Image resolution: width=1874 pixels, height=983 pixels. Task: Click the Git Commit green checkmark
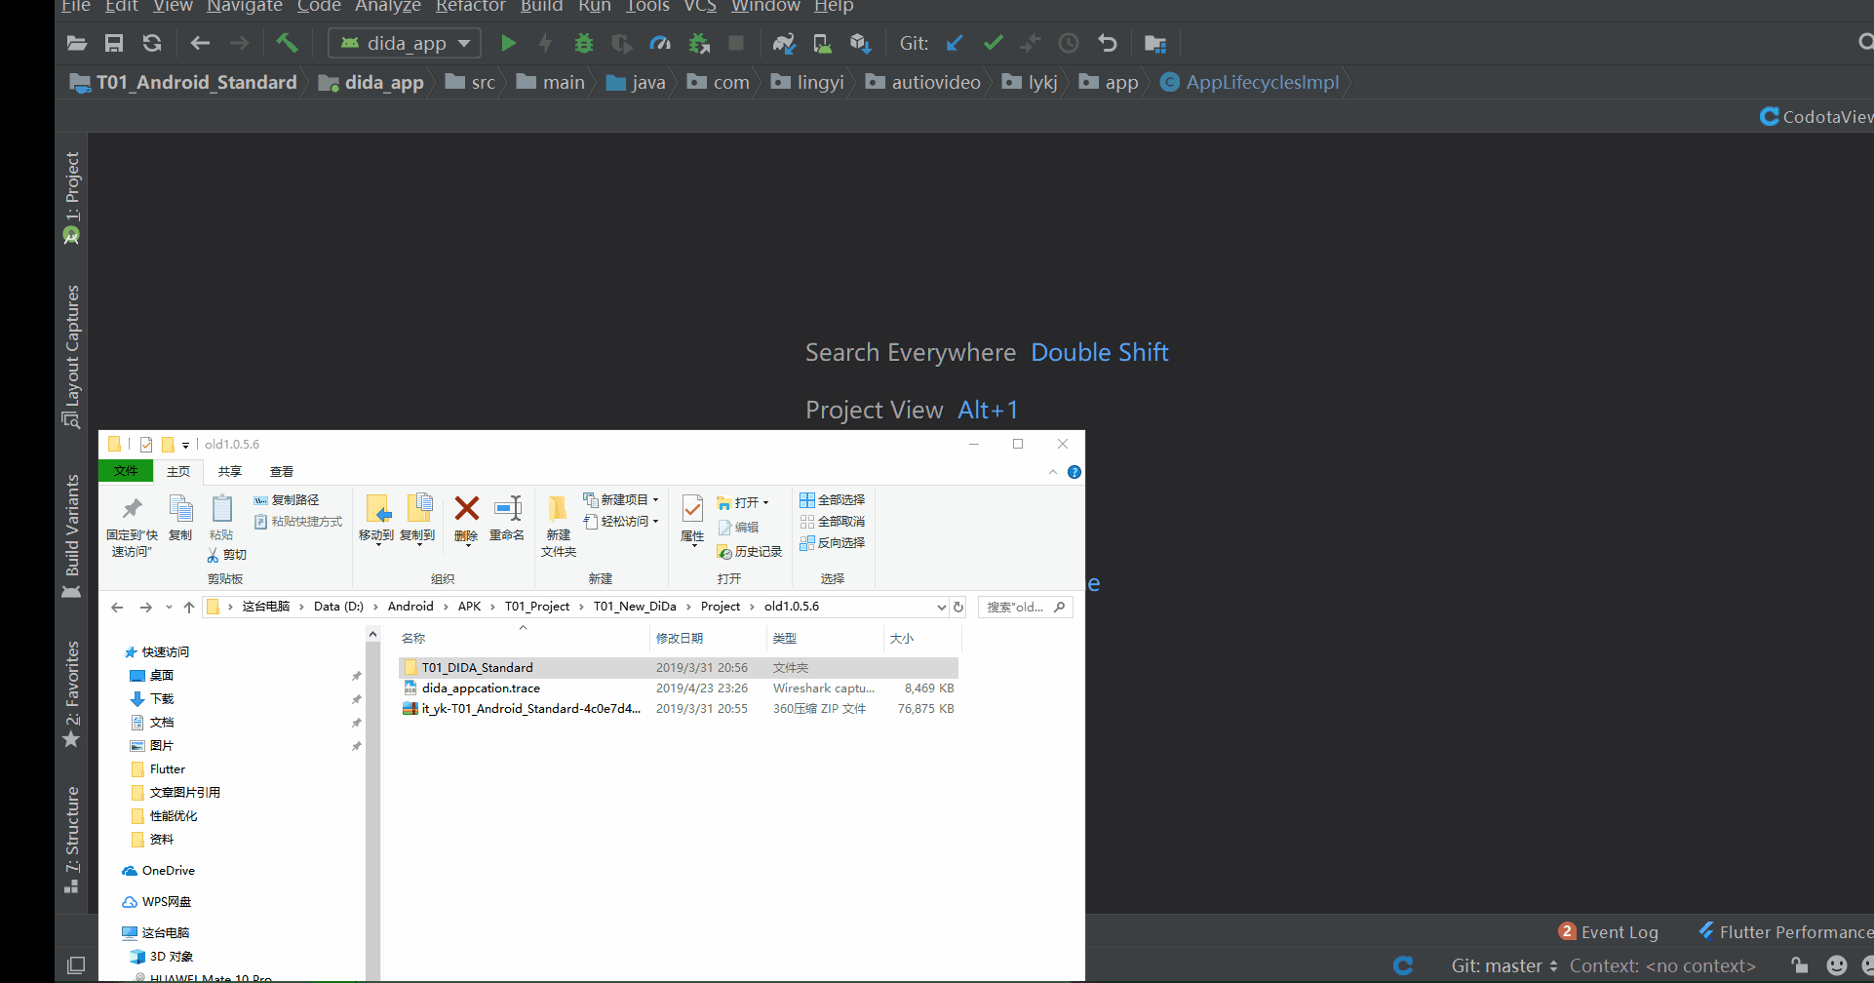point(993,43)
